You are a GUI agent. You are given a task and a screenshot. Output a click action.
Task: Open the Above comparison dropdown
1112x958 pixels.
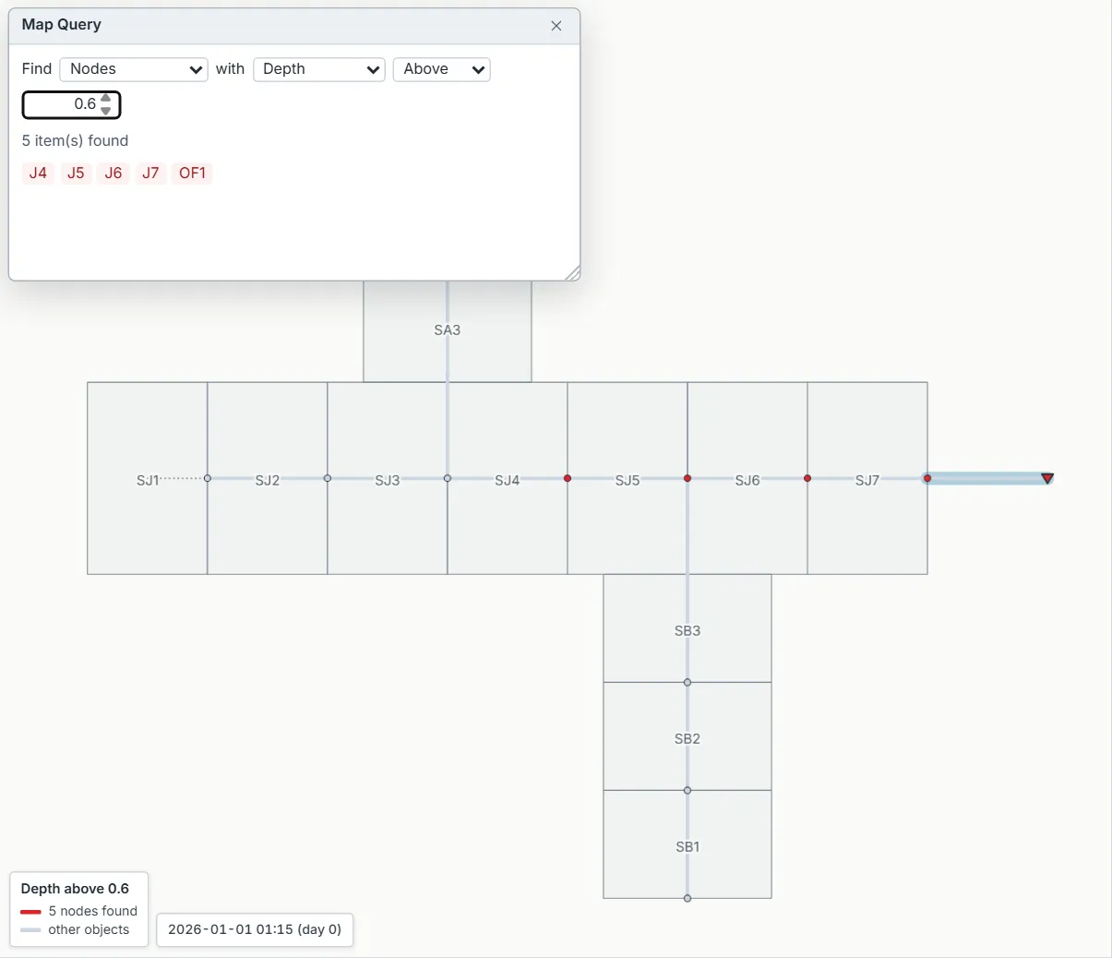[442, 69]
